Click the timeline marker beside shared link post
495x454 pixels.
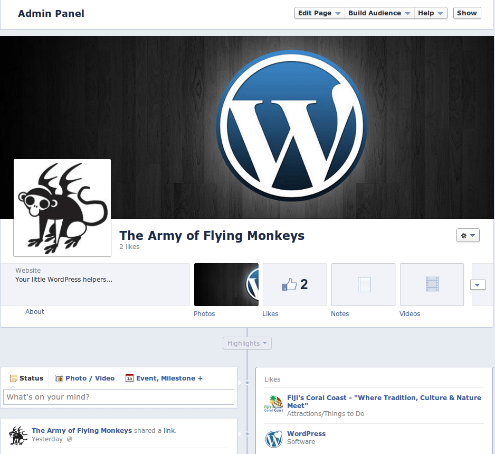click(x=247, y=434)
